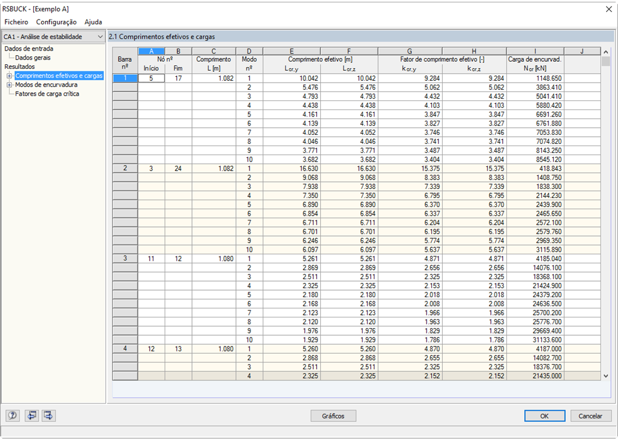Viewport: 618px width, 441px height.
Task: Select column D header
Action: point(249,51)
